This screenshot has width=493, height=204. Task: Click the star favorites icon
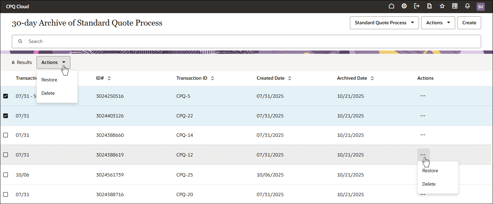[442, 6]
